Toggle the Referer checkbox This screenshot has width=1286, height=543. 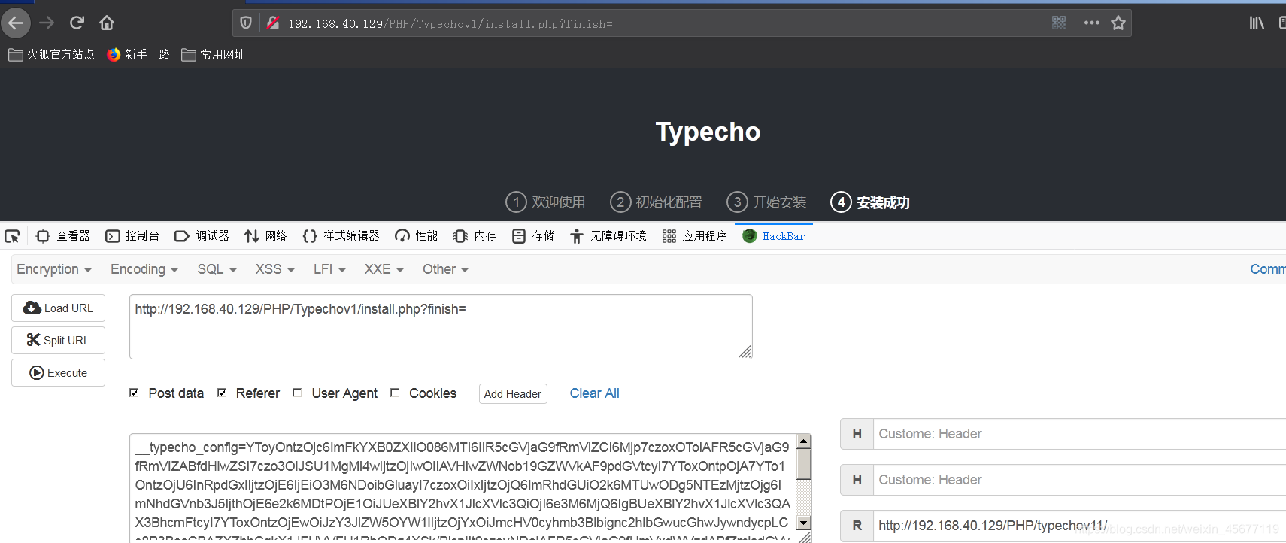click(x=222, y=393)
